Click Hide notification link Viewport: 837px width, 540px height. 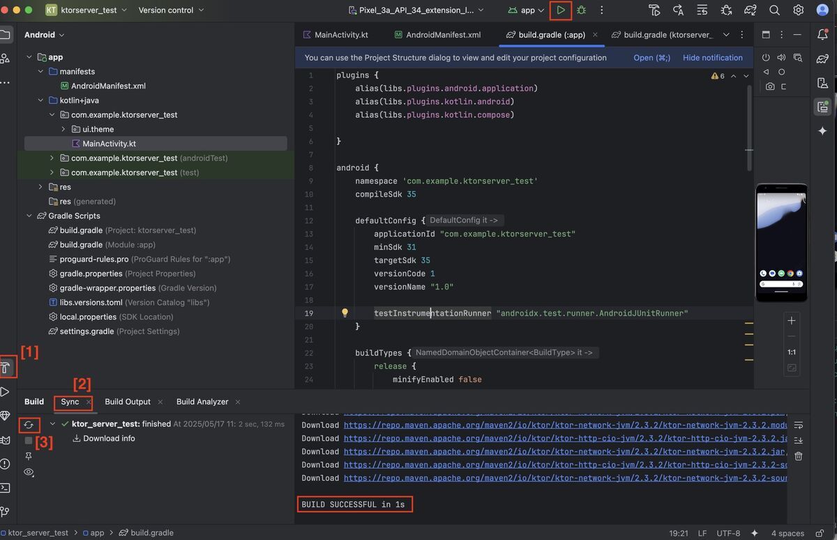713,58
